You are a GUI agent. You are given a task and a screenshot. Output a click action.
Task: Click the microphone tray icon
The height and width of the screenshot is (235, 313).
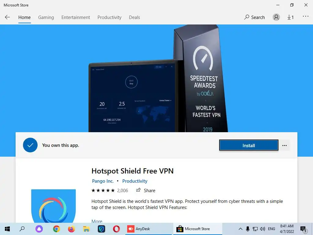pos(248,229)
